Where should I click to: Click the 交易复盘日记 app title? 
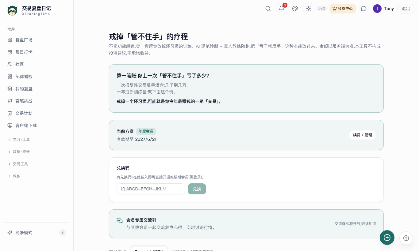(37, 8)
